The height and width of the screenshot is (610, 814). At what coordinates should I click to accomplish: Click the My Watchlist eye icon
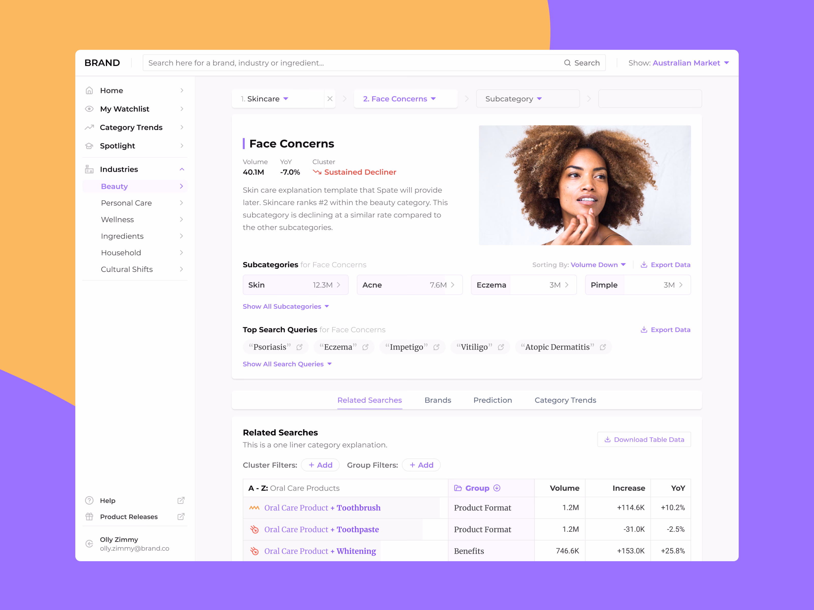point(89,109)
